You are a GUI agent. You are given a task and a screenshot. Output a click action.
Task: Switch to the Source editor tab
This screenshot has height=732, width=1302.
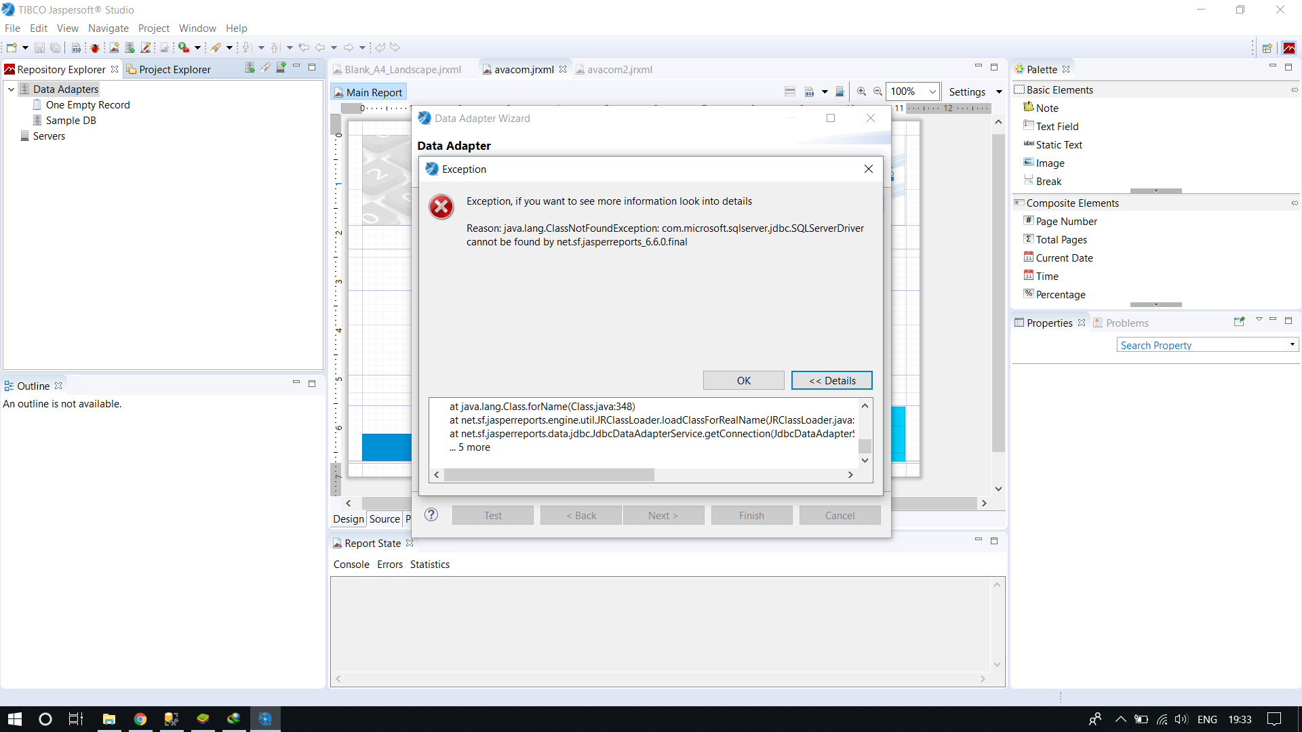click(x=384, y=519)
